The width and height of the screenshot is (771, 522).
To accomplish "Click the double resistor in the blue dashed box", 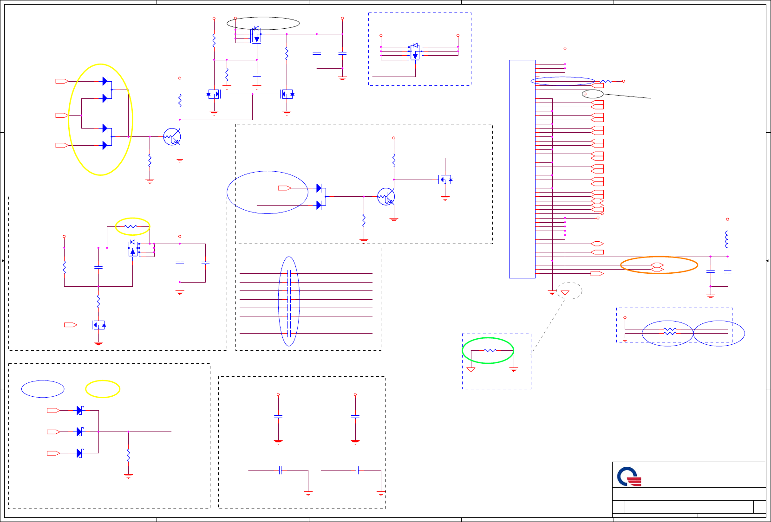I will click(x=670, y=331).
